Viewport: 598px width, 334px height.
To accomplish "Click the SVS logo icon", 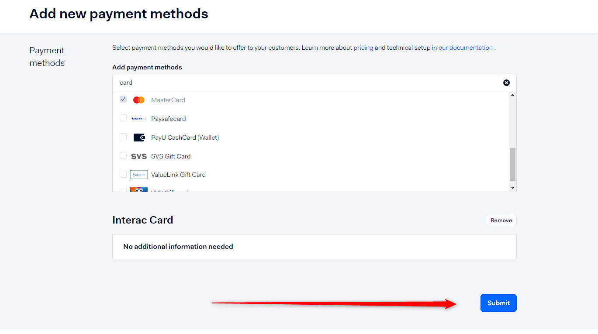I will pyautogui.click(x=139, y=156).
